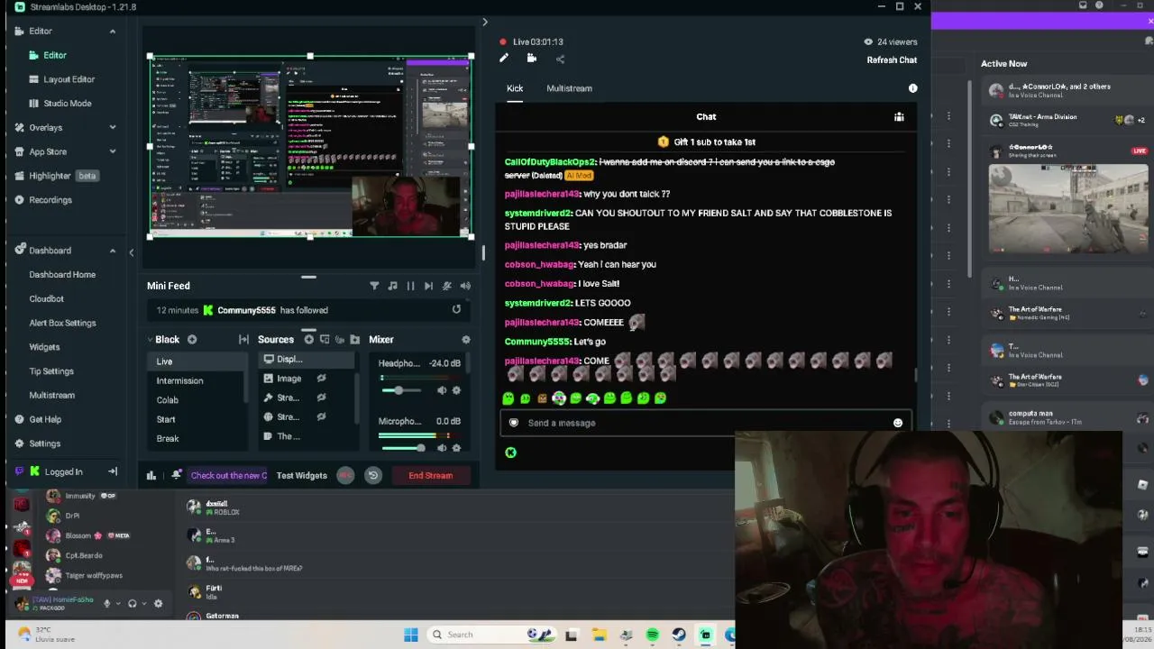Click Test Widgets

302,476
